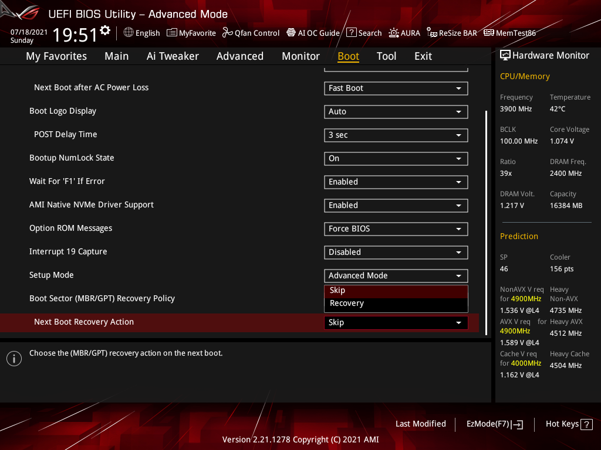Switch to the Ai Tweaker tab
The height and width of the screenshot is (450, 601).
pyautogui.click(x=173, y=56)
